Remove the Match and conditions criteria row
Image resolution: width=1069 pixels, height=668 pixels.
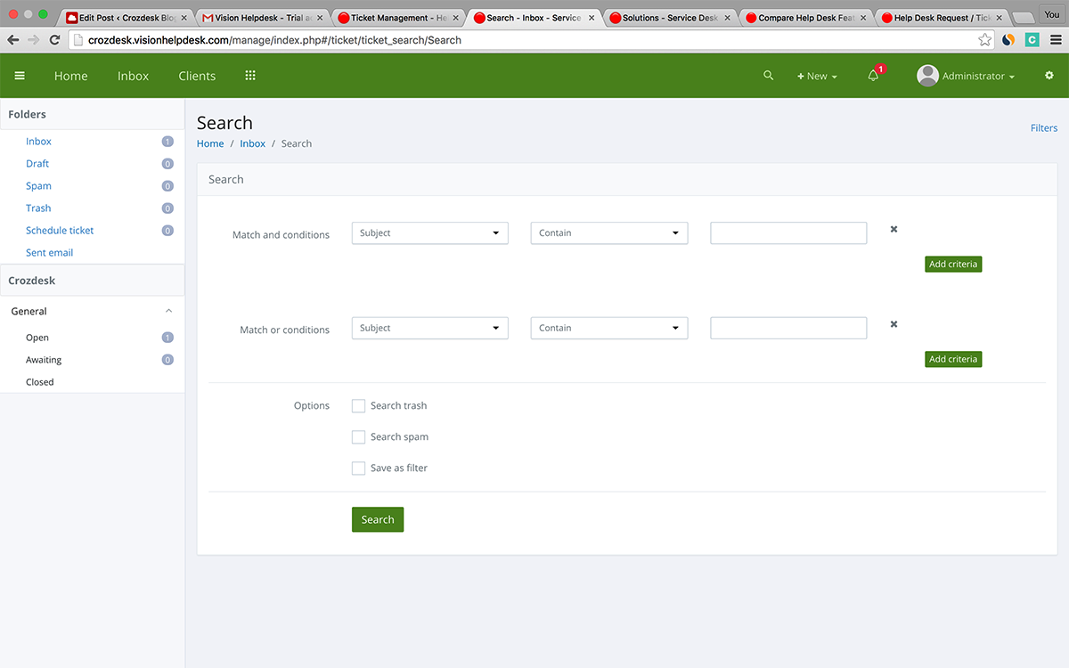pyautogui.click(x=894, y=230)
